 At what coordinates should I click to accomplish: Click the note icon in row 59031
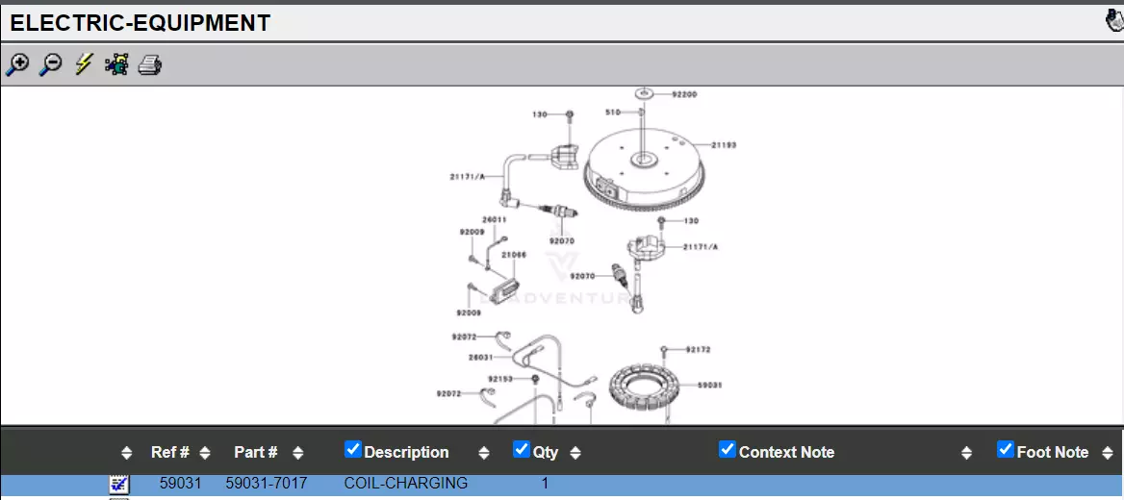[x=119, y=485]
